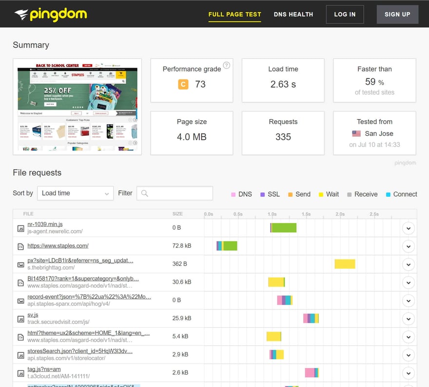Click the SIZE column header
429x387 pixels.
click(177, 214)
